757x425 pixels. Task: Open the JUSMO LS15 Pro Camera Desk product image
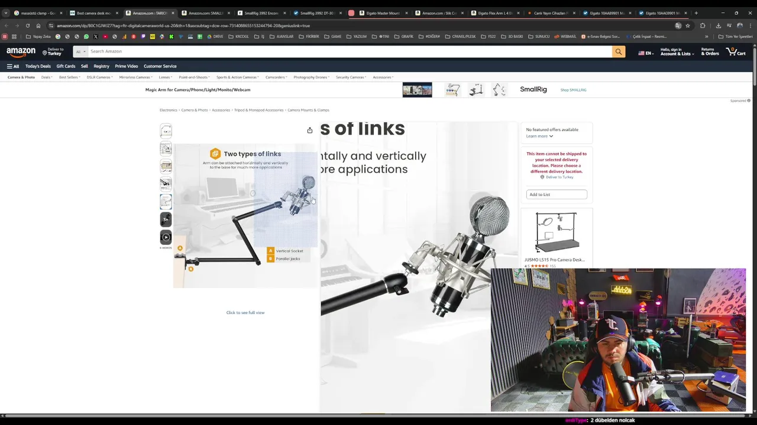pyautogui.click(x=556, y=233)
